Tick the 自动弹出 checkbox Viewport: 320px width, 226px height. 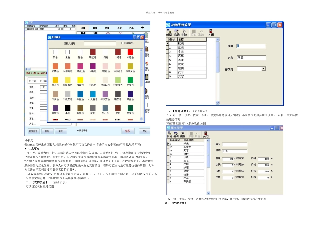(122, 43)
